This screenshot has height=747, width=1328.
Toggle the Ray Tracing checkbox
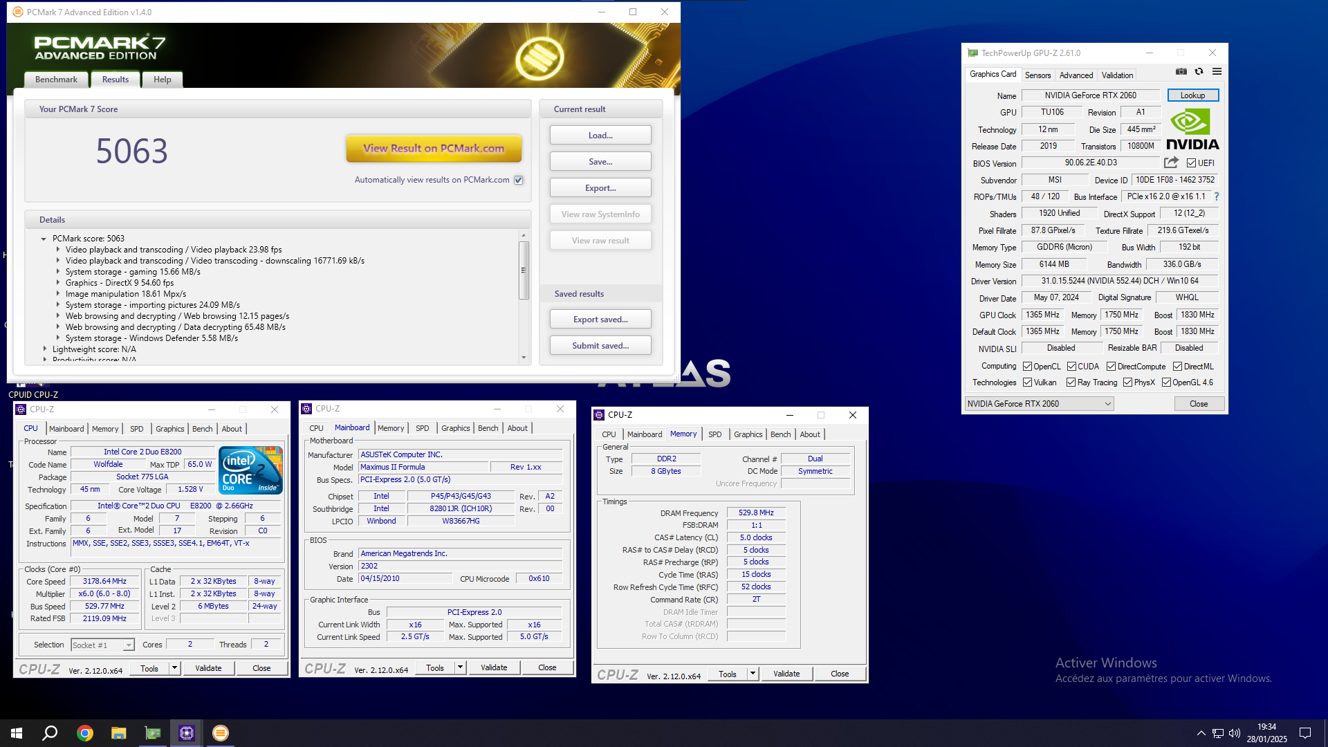click(x=1071, y=382)
